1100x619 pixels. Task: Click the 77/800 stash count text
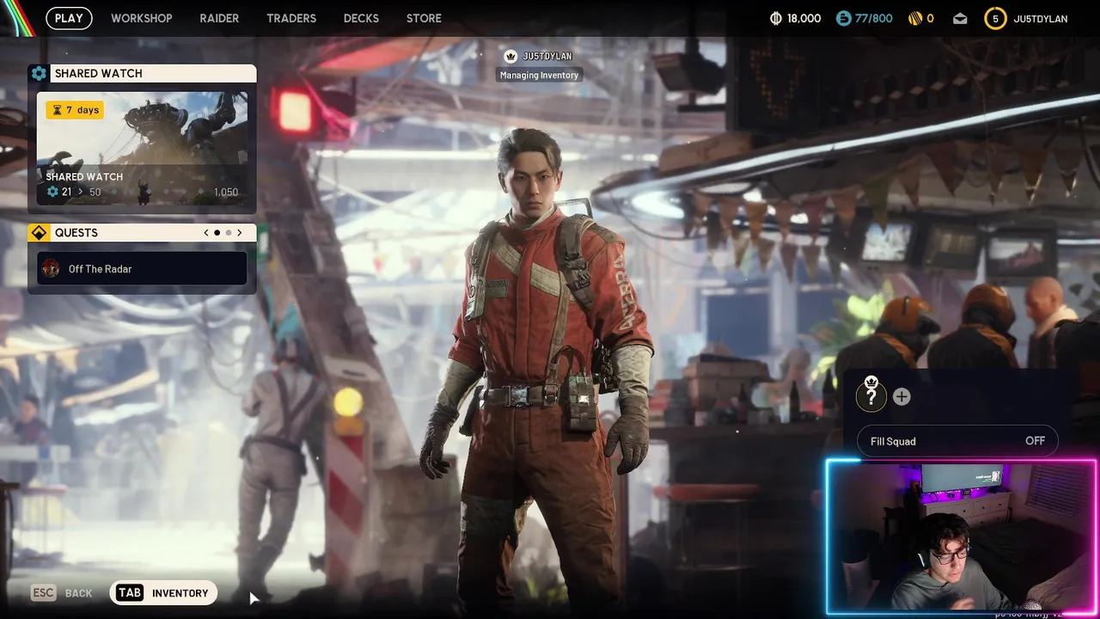874,18
